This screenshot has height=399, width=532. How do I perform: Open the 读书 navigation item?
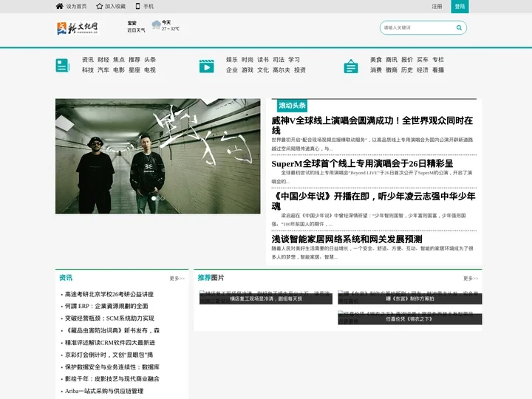coord(263,60)
